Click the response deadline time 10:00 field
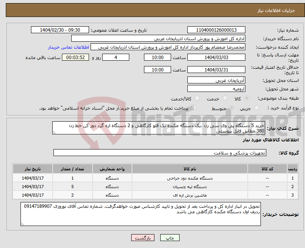This screenshot has width=305, height=248. [158, 57]
